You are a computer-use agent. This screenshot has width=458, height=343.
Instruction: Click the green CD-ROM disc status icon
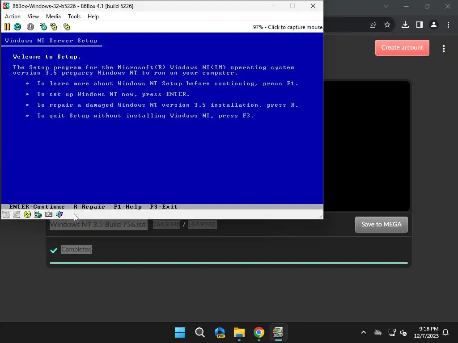click(27, 215)
